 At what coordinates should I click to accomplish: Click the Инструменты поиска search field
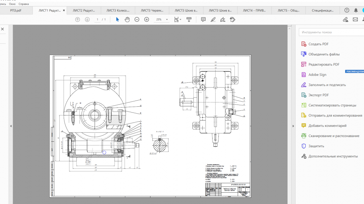coord(331,32)
